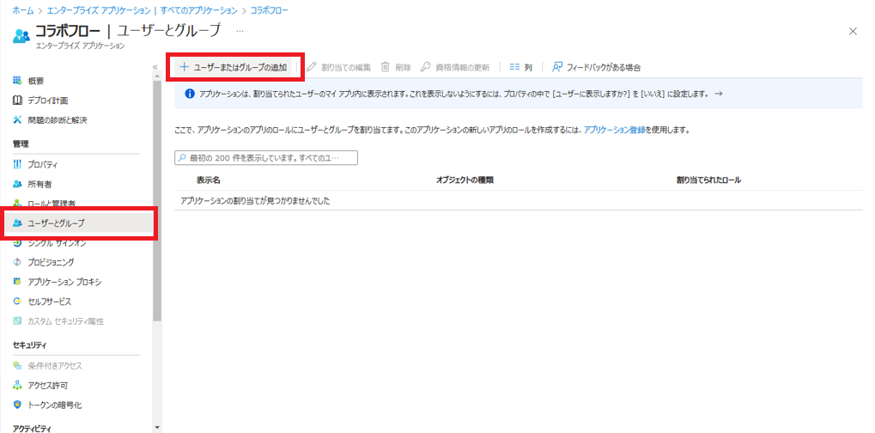This screenshot has width=875, height=433.
Task: Click the 条件付きアクセス icon
Action: [x=16, y=366]
